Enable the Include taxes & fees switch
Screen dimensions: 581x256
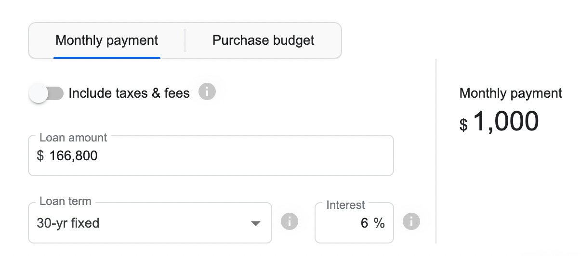click(x=46, y=93)
